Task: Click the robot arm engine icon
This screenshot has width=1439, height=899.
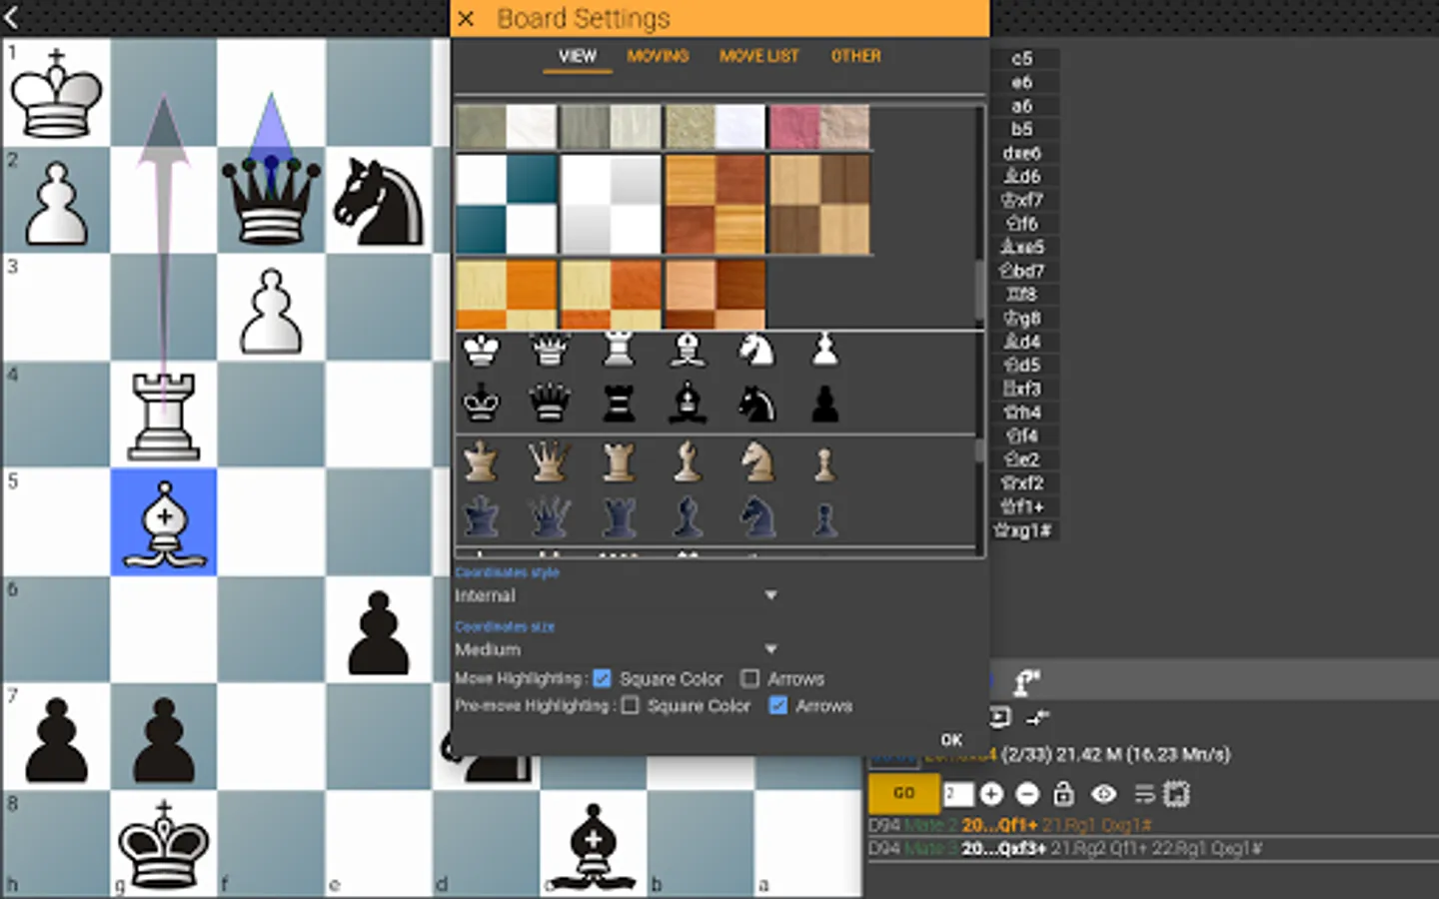Action: (1027, 682)
